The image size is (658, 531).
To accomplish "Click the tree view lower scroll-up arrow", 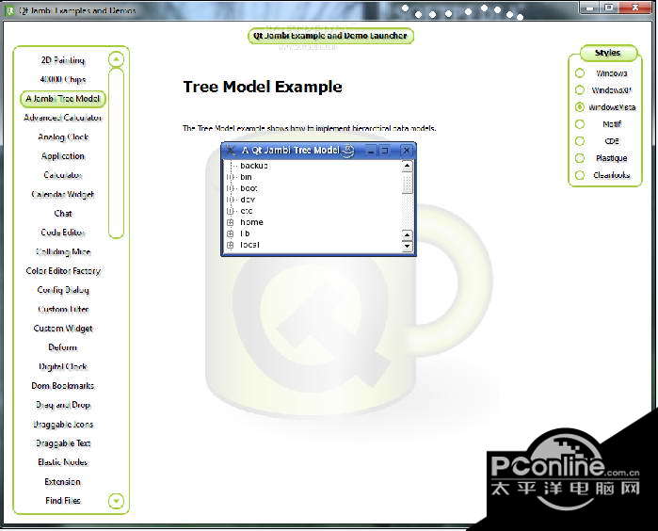I will tap(407, 235).
